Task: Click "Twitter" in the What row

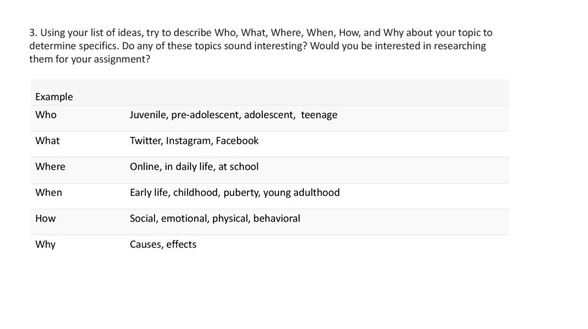Action: pyautogui.click(x=145, y=140)
